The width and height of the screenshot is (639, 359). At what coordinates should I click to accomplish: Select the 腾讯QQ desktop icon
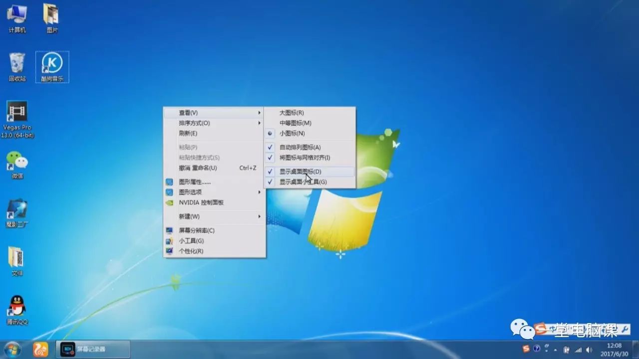click(17, 310)
